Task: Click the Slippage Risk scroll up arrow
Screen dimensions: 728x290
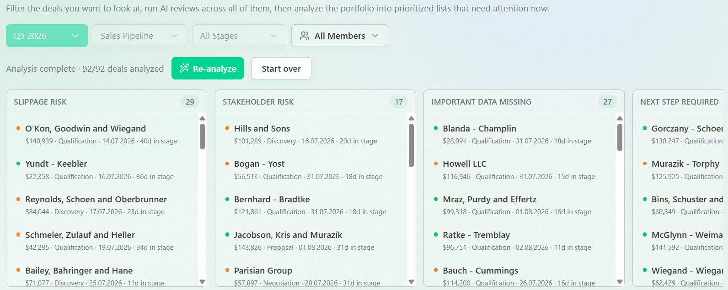Action: click(x=203, y=118)
